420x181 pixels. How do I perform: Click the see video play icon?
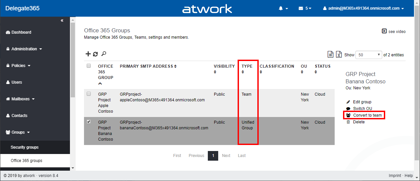point(384,31)
